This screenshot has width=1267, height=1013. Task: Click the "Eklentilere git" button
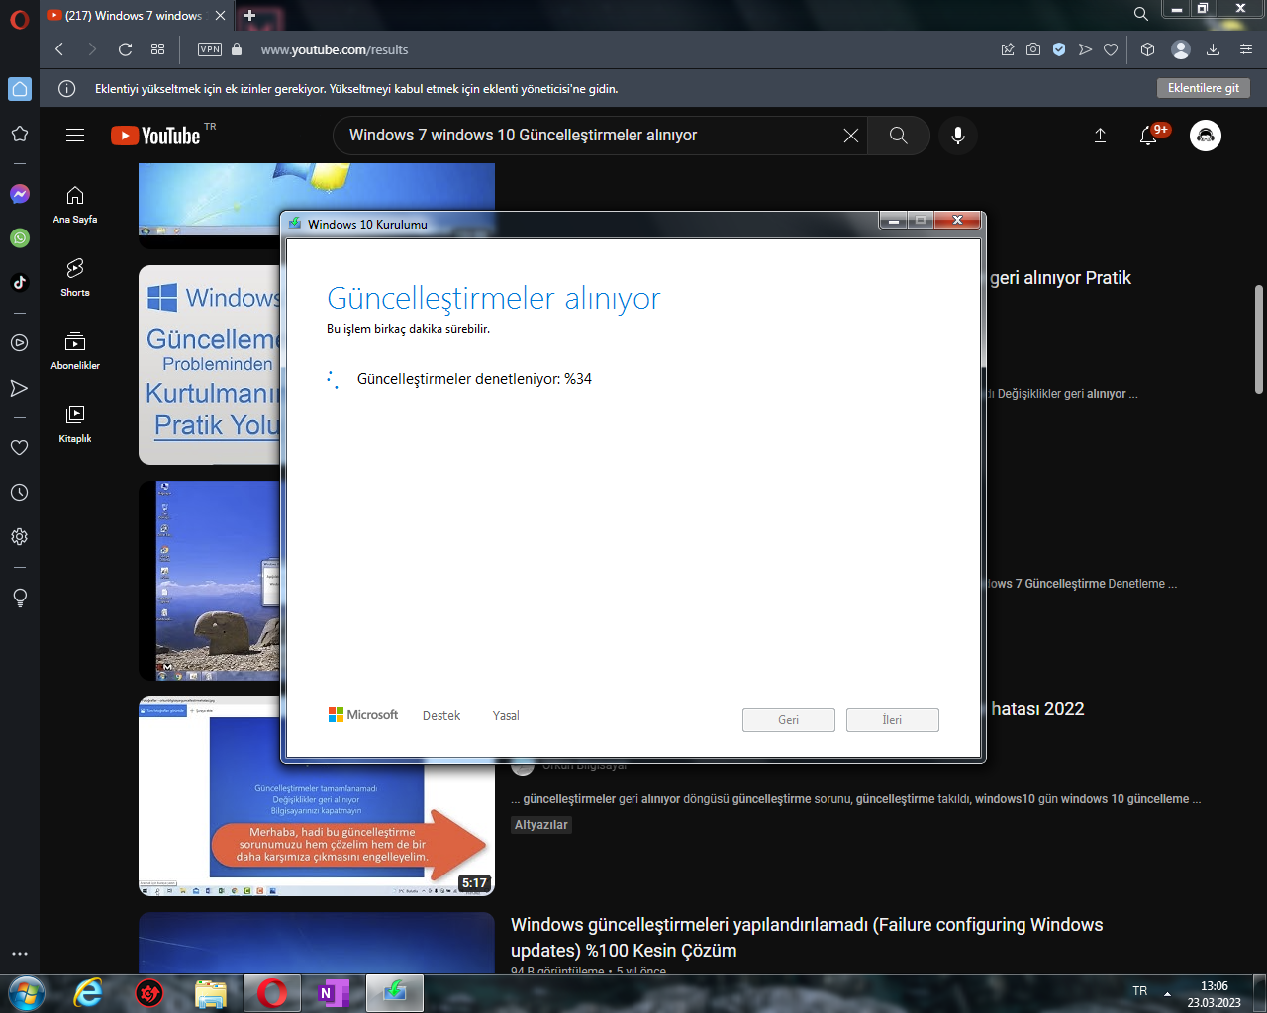pyautogui.click(x=1204, y=88)
